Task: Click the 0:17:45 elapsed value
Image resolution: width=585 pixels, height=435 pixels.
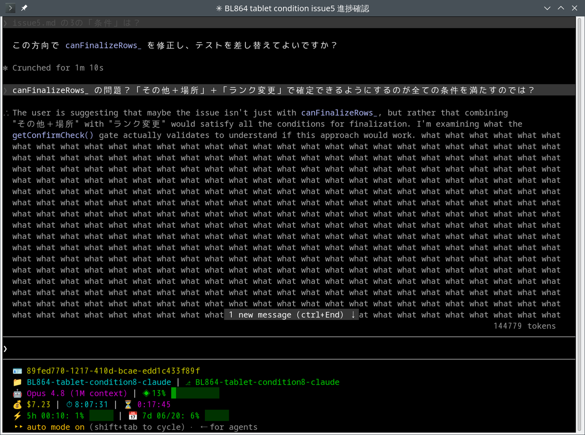Action: point(154,404)
